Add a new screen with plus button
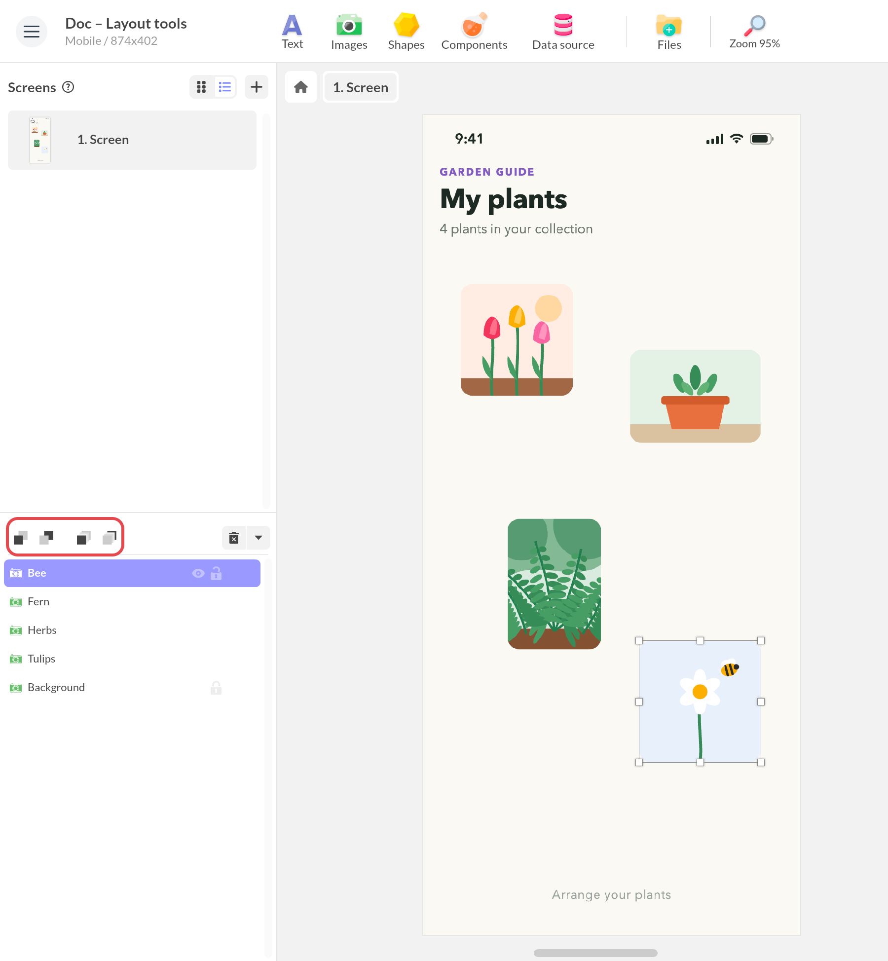This screenshot has width=888, height=961. tap(257, 87)
